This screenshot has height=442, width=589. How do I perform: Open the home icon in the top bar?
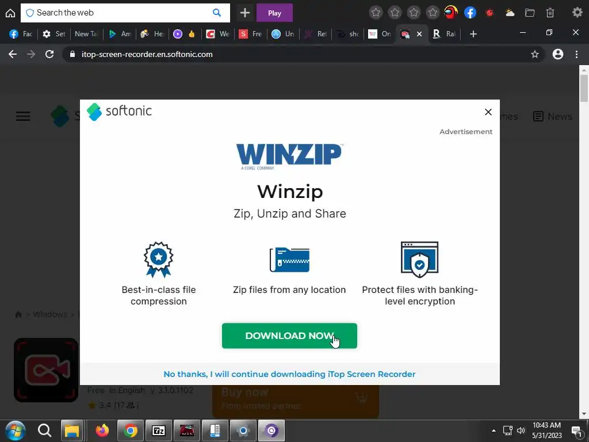tap(10, 13)
